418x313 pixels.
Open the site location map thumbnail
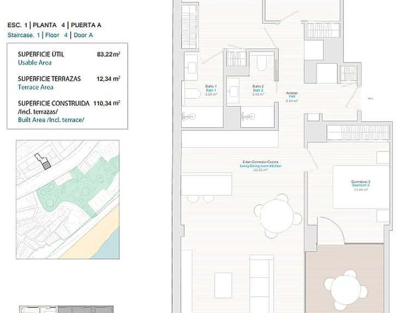click(x=67, y=199)
